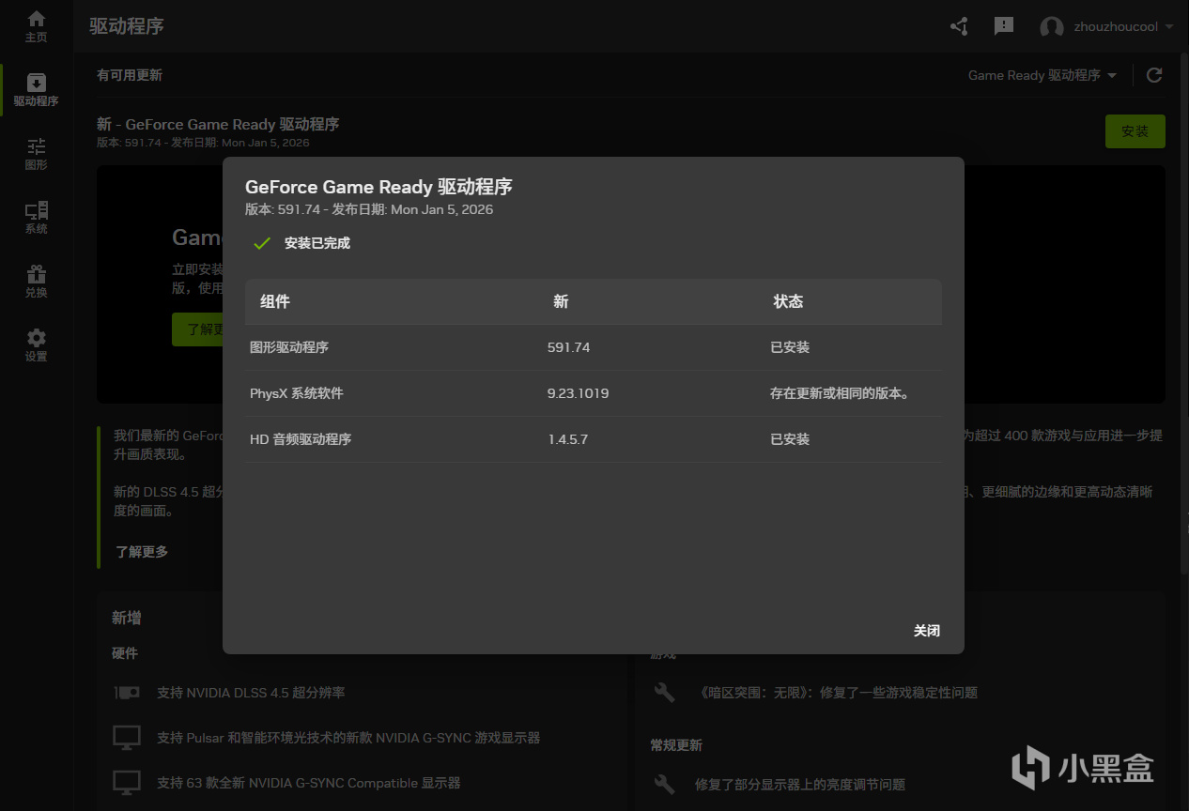
Task: Click dialog title GeForce Game Ready 驱动程序
Action: [378, 187]
